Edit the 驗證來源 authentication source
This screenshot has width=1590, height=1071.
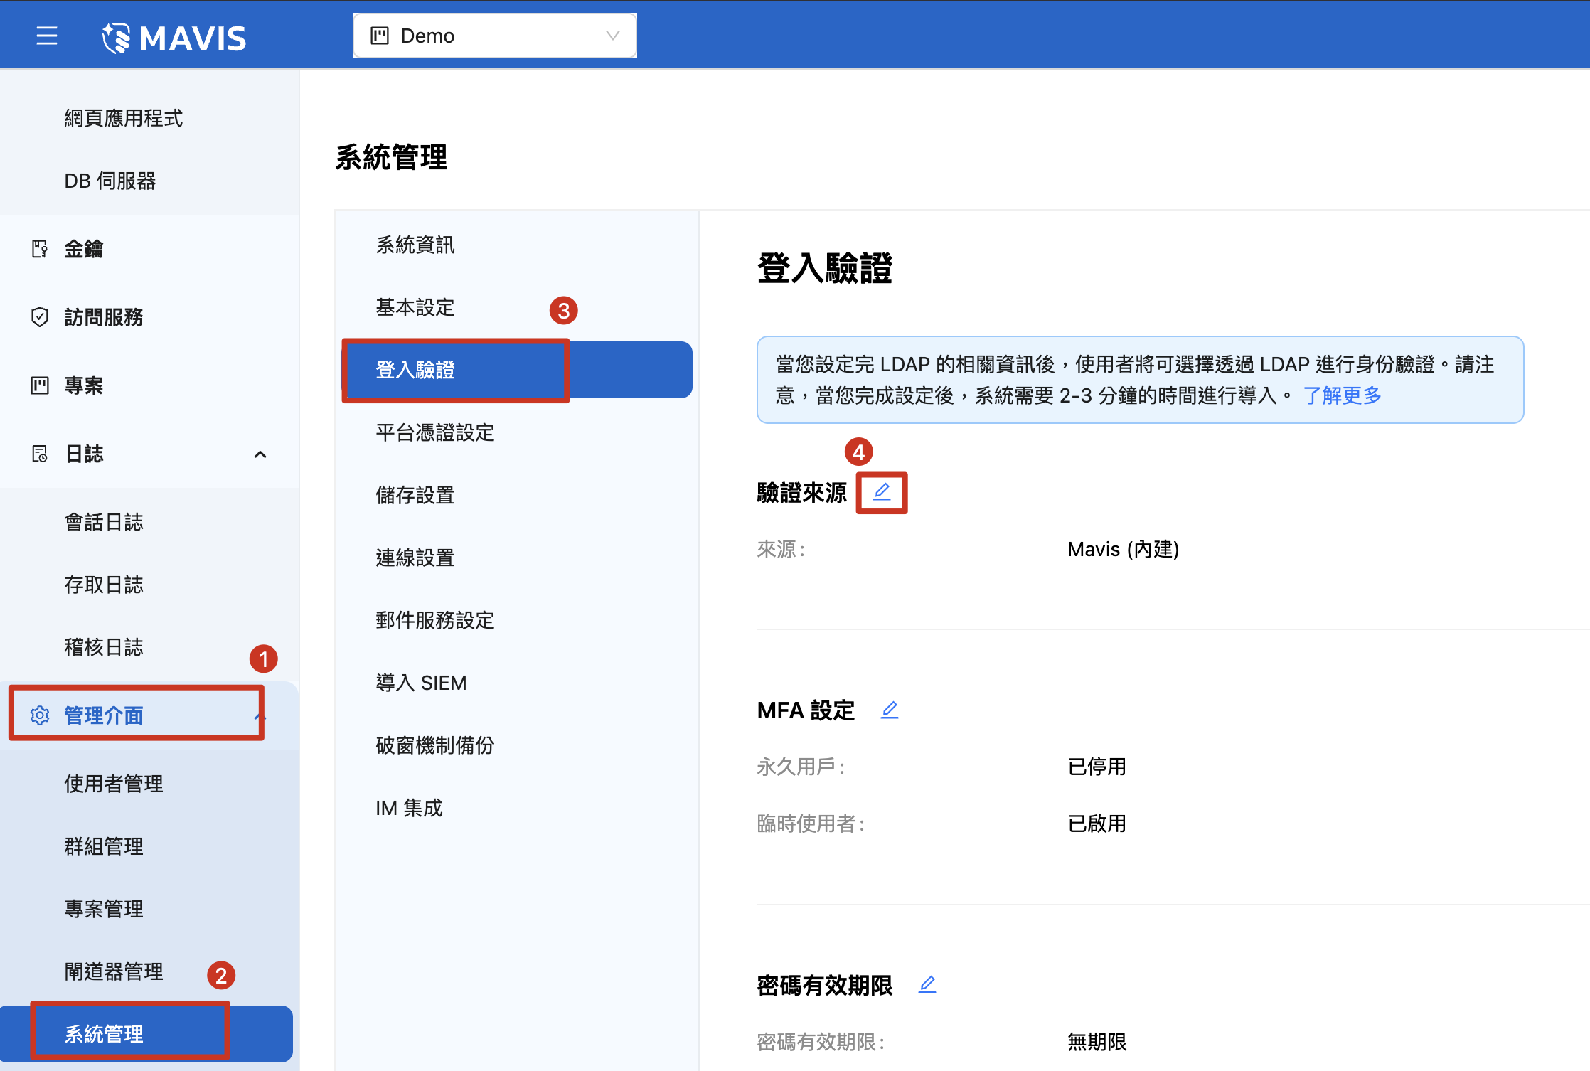[x=882, y=491]
